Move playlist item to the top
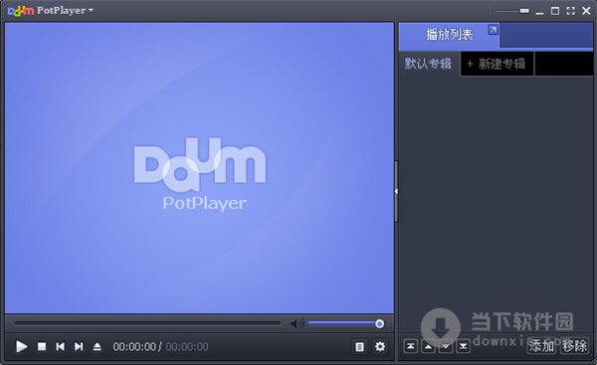This screenshot has height=365, width=597. (x=410, y=346)
